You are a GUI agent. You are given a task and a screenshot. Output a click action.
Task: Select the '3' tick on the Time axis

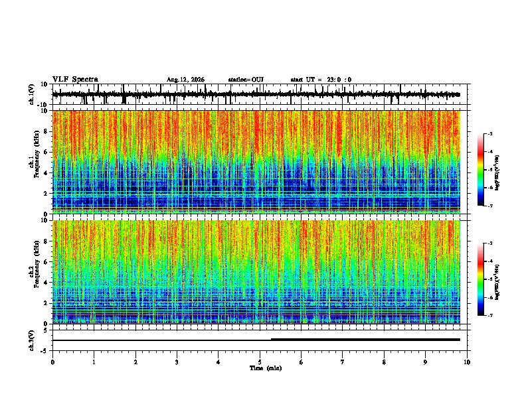tap(177, 362)
